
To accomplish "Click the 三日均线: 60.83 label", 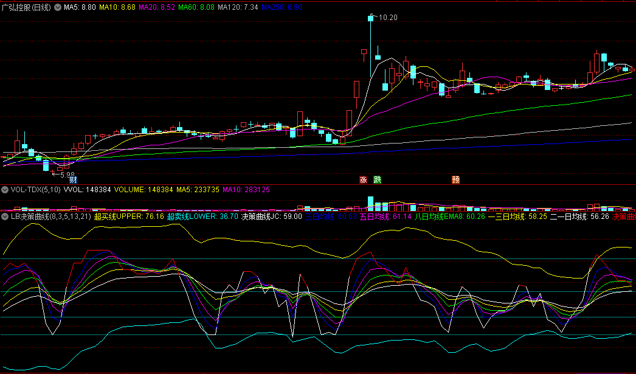I will tap(331, 216).
